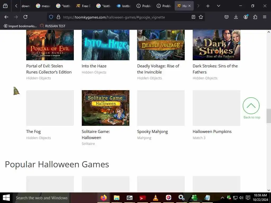Switch to the 'Free G' tab
The width and height of the screenshot is (271, 203).
[x=83, y=6]
